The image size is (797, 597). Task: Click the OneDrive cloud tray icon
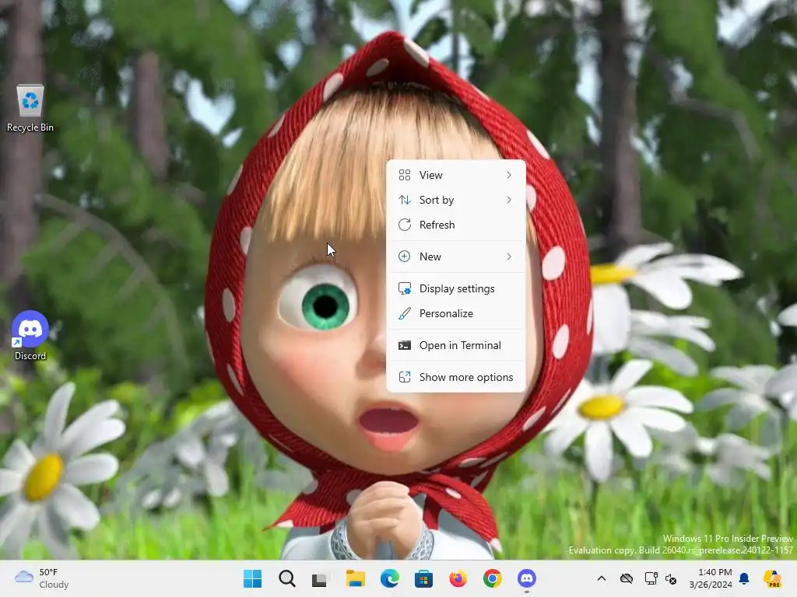coord(627,578)
